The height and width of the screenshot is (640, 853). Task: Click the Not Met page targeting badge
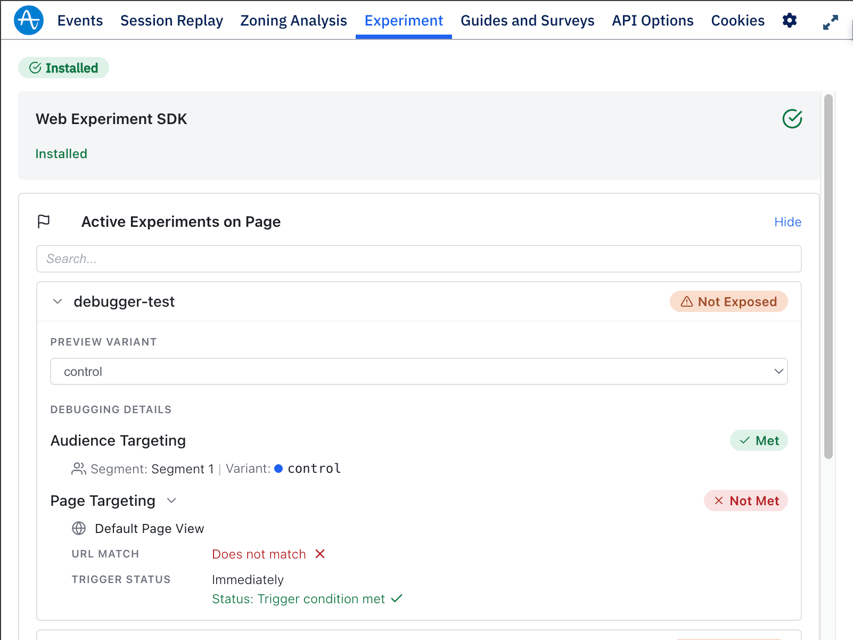(745, 500)
